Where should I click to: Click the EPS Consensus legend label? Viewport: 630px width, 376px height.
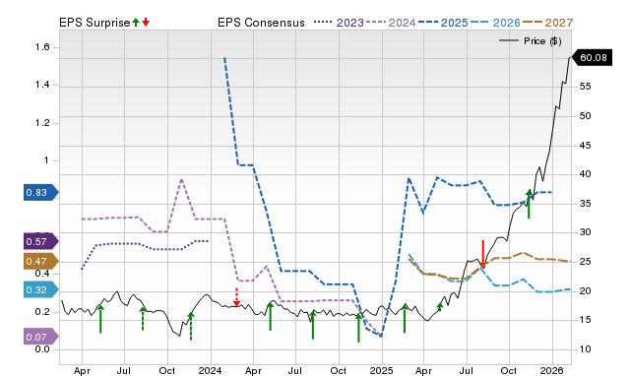261,23
